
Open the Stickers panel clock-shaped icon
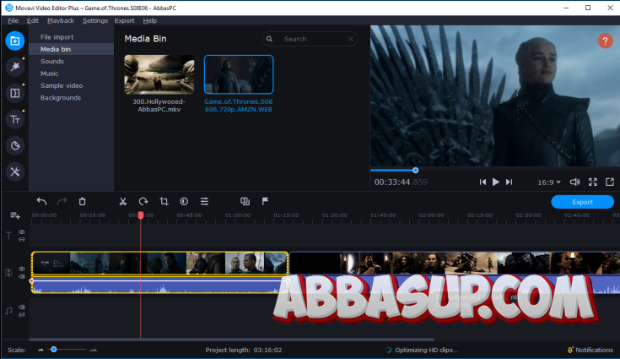click(x=15, y=145)
